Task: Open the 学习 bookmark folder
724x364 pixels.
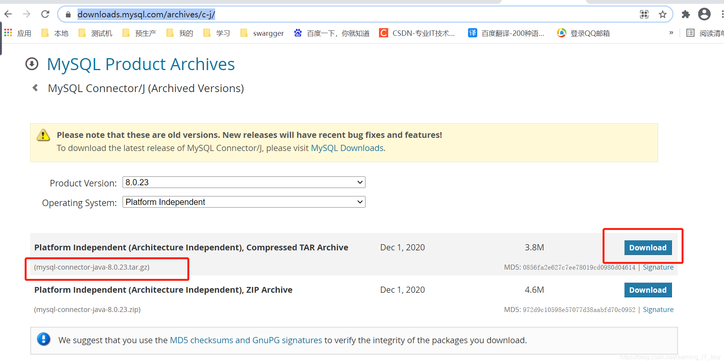Action: 217,33
